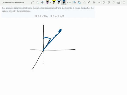Click the math assistant tool
127x95 pixels.
pos(94,2)
